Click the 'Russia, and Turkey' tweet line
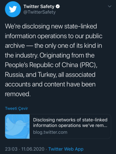The image size is (116, 154). coord(30,75)
